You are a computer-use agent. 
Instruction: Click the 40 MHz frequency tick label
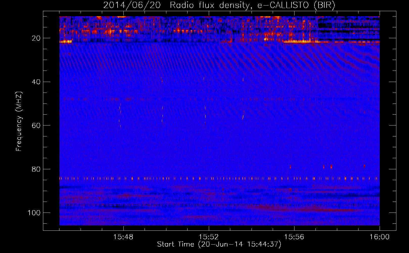pos(36,82)
